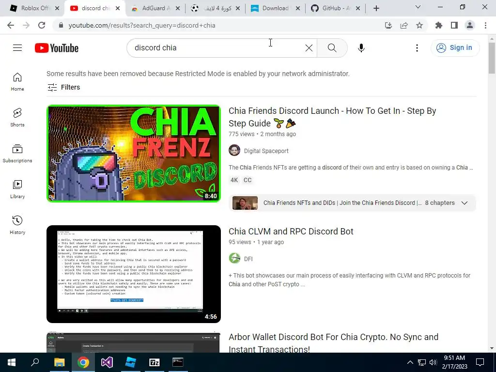This screenshot has width=496, height=372.
Task: Bookmark this page with star icon
Action: [x=419, y=25]
